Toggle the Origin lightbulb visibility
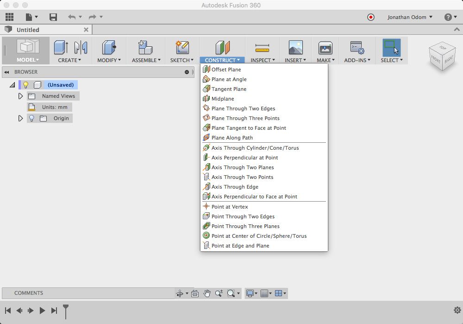Image resolution: width=463 pixels, height=324 pixels. coord(31,118)
